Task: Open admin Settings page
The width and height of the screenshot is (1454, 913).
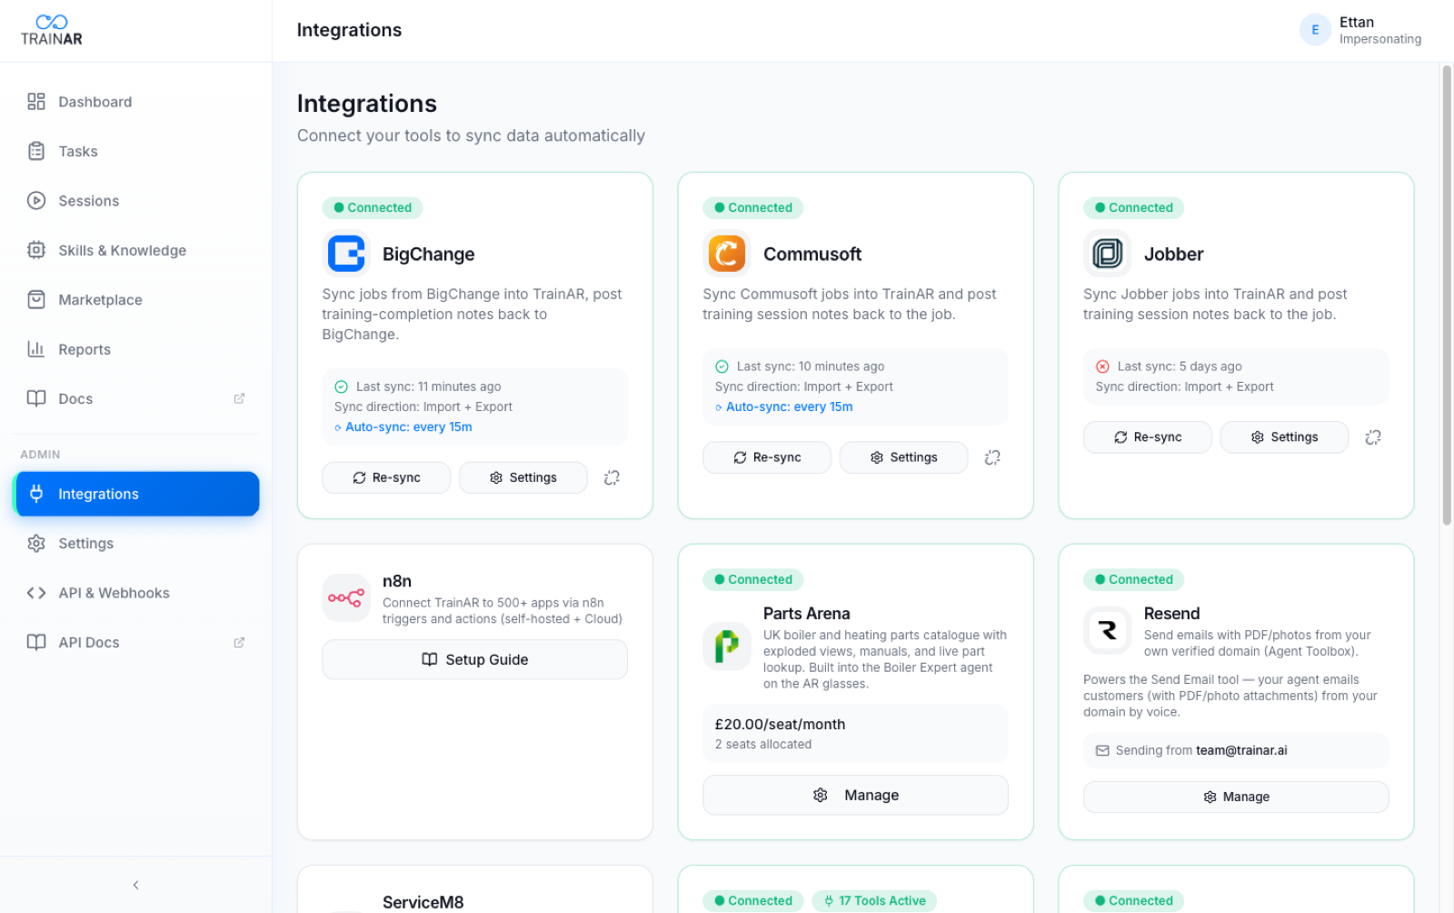Action: click(x=134, y=543)
